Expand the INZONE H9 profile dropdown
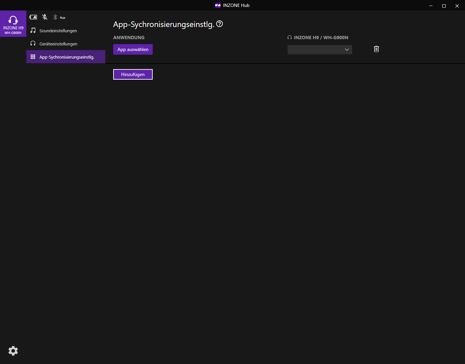 tap(320, 50)
